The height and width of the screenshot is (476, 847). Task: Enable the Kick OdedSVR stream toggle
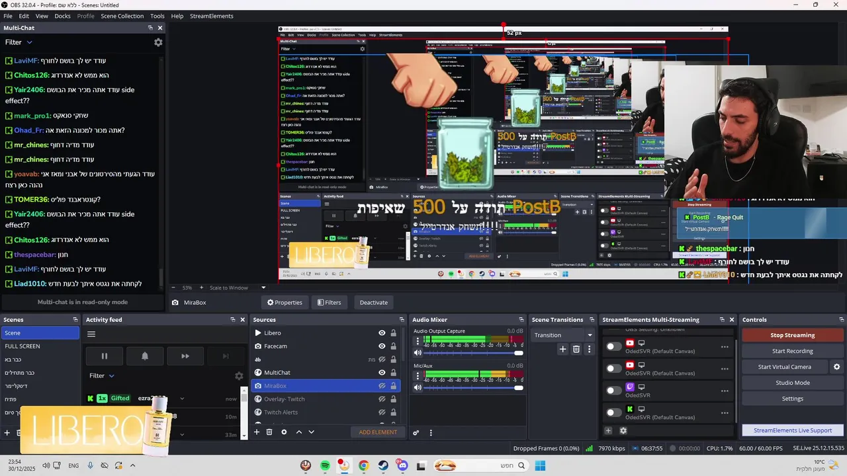[614, 413]
